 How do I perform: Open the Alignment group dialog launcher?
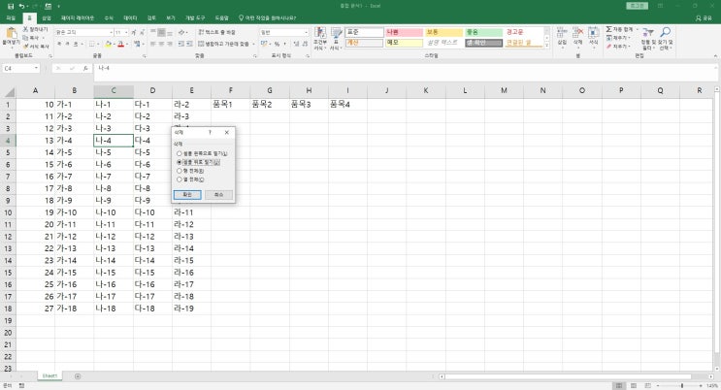coord(255,56)
